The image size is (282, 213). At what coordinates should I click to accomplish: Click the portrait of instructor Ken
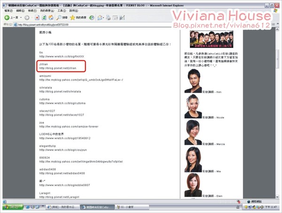pos(193,81)
